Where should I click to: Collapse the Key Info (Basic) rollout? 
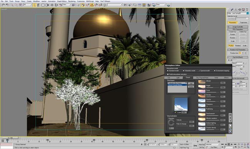pos(238,57)
